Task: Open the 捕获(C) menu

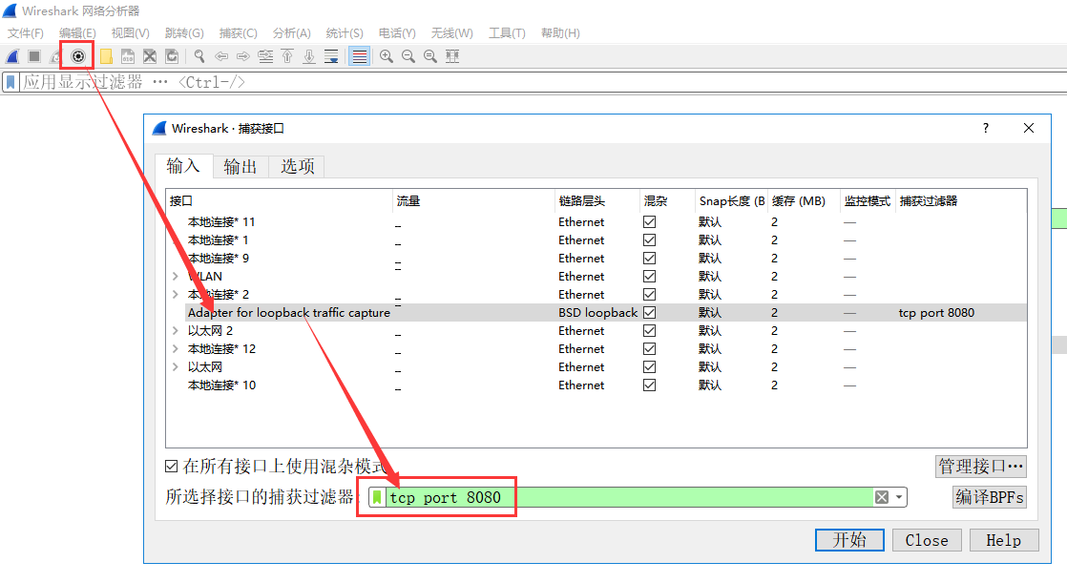Action: (239, 32)
